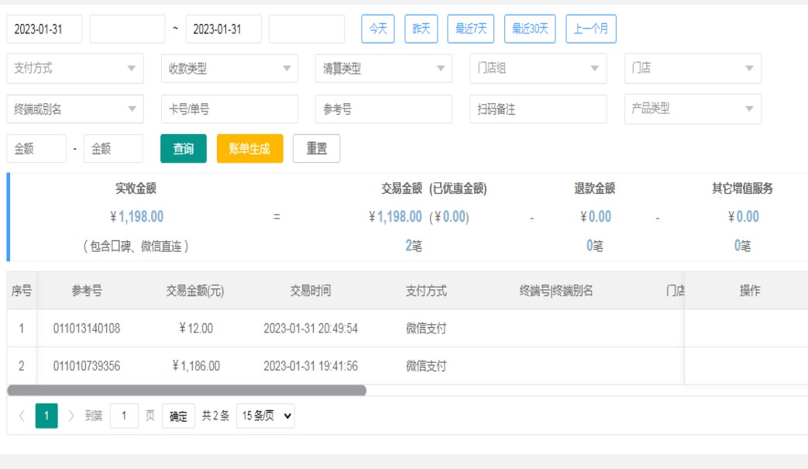
Task: Expand the 门店组 selector
Action: (x=538, y=68)
